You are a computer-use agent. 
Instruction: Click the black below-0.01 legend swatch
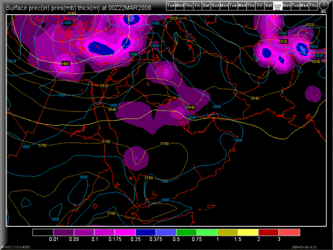point(43,232)
